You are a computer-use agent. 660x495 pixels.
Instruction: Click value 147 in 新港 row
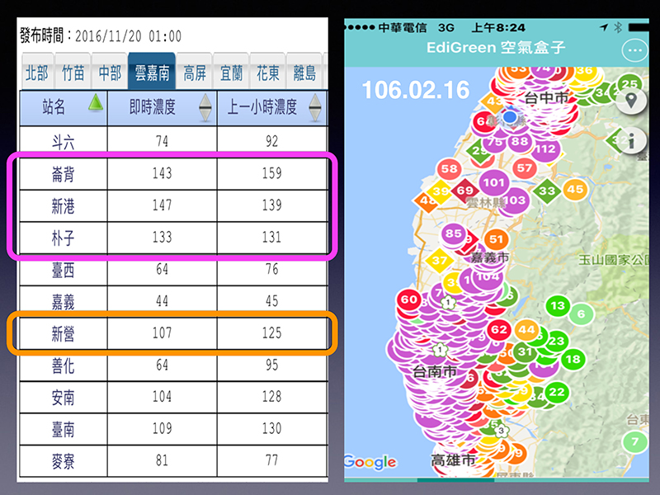pyautogui.click(x=162, y=205)
